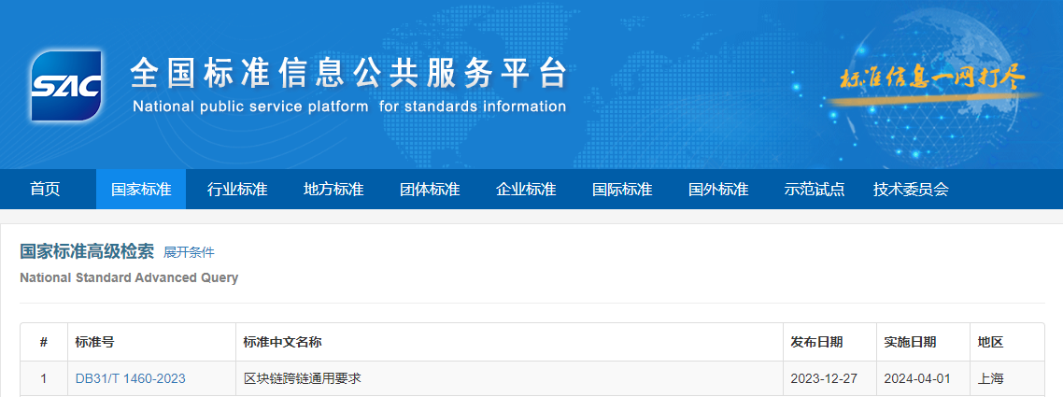Navigate to 国际标准
Image resolution: width=1063 pixels, height=397 pixels.
pyautogui.click(x=622, y=189)
